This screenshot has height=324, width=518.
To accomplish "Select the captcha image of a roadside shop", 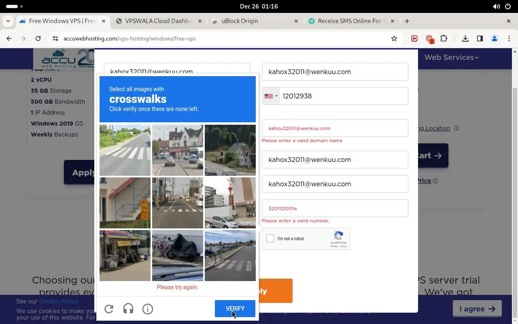I will (x=125, y=256).
